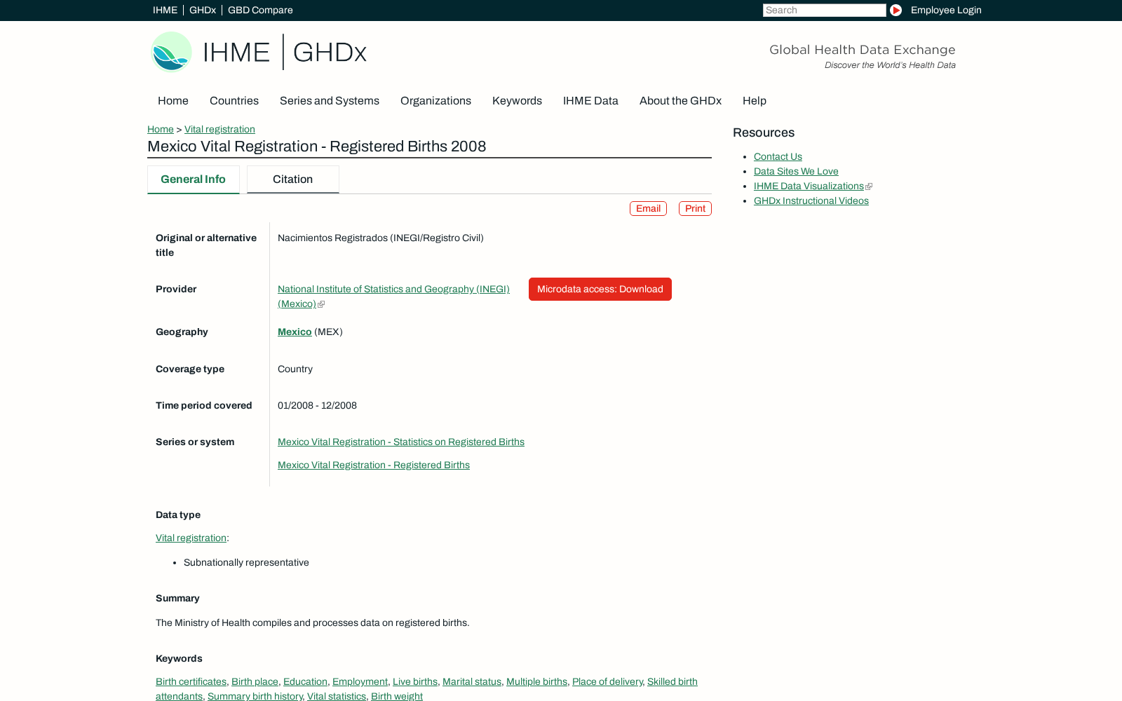Viewport: 1122px width, 701px height.
Task: Open GHDx Instructional Videos link
Action: coord(811,200)
